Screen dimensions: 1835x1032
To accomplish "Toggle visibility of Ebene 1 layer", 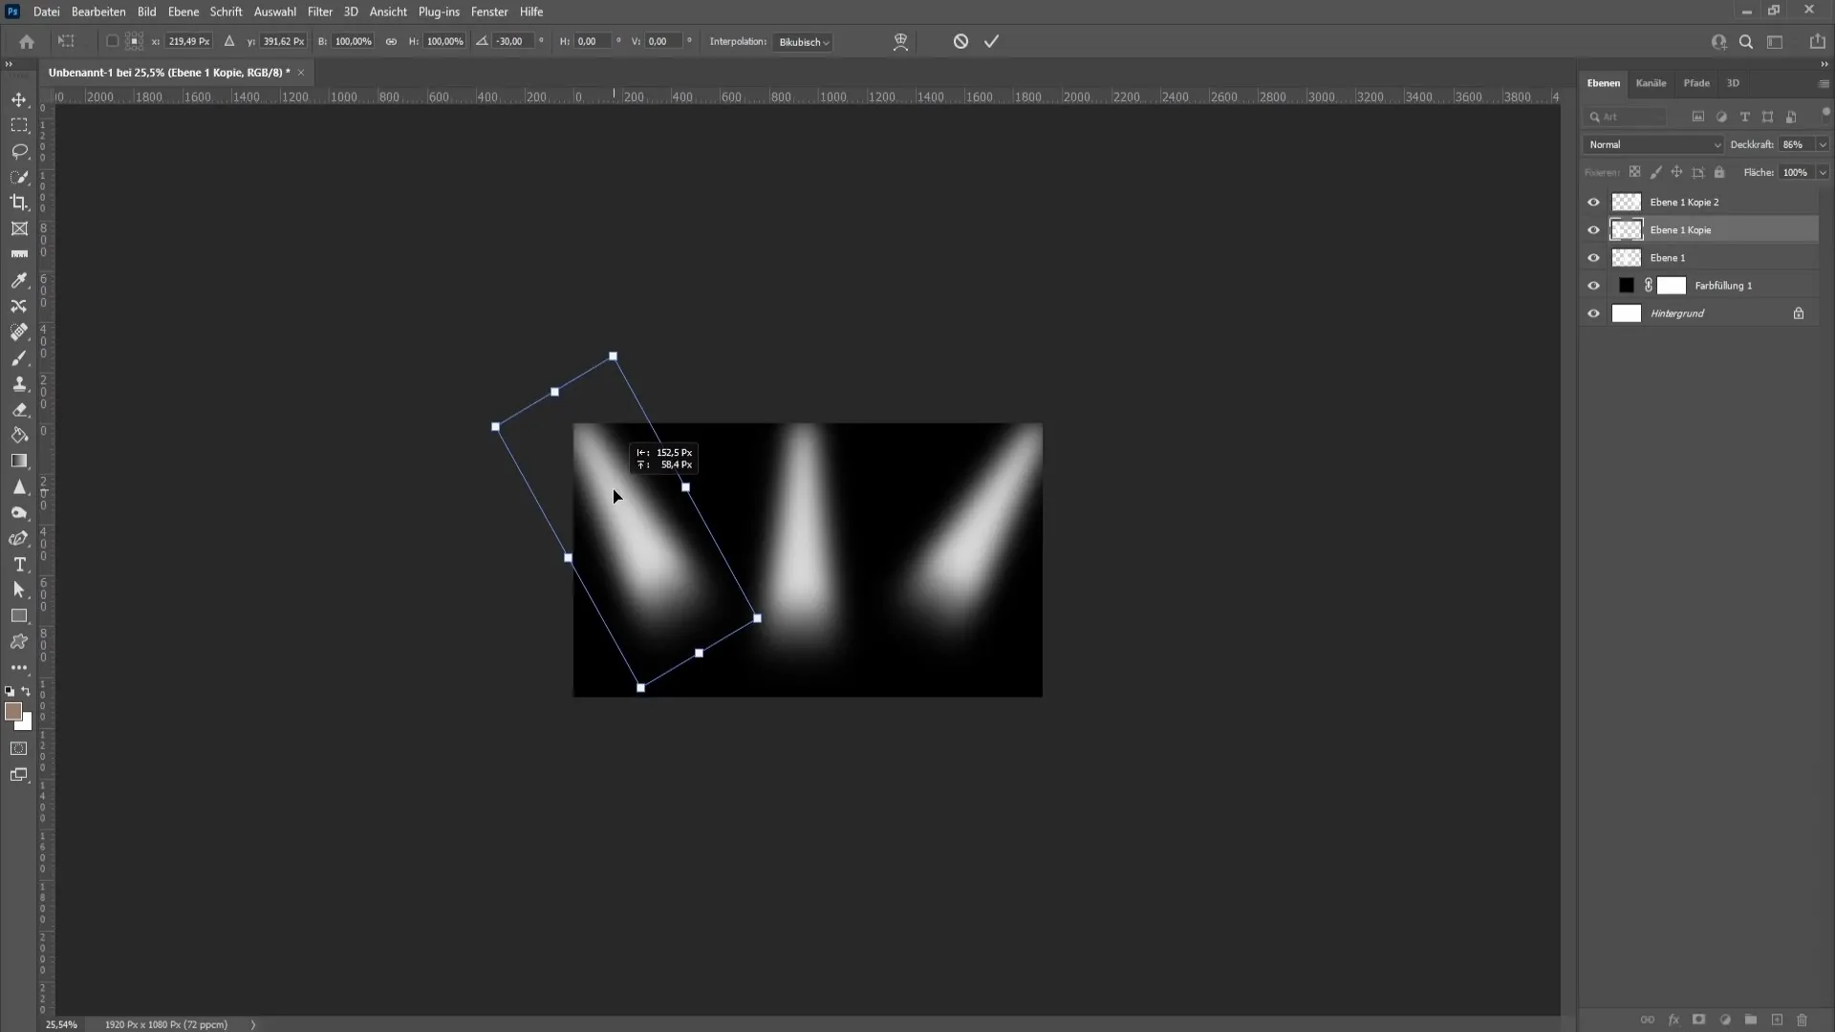I will (x=1593, y=257).
